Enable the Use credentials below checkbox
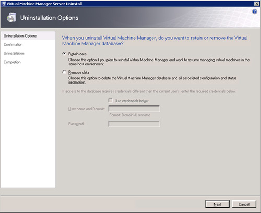Screen dimensions: 261x213 tap(110, 101)
